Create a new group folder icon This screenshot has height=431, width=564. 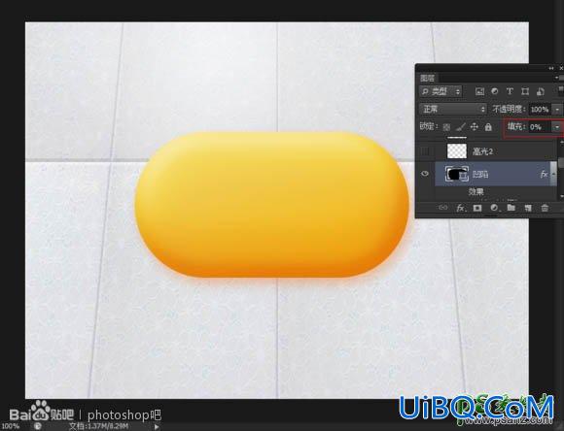pos(511,208)
